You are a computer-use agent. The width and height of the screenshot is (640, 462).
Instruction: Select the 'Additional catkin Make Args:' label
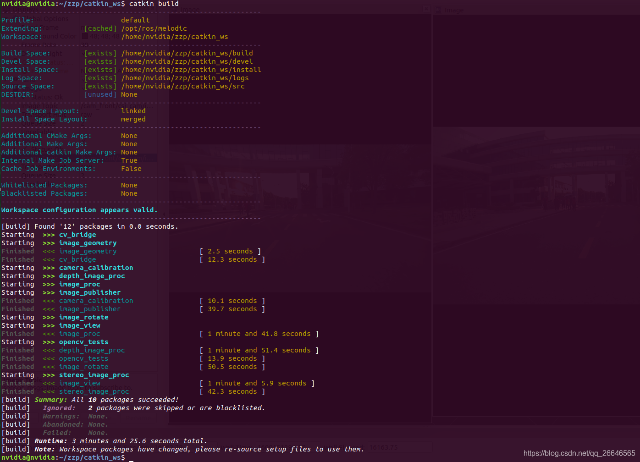[x=59, y=152]
